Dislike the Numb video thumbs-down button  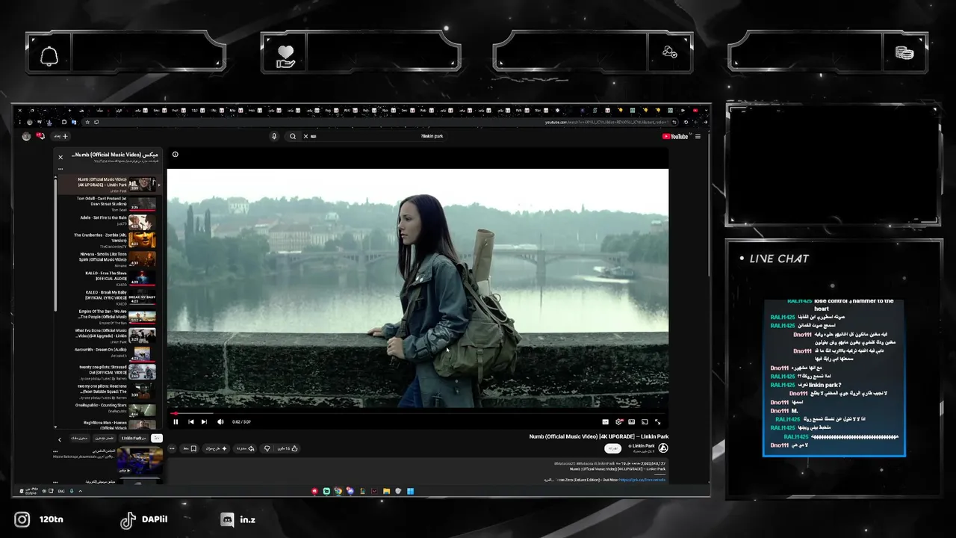[267, 448]
